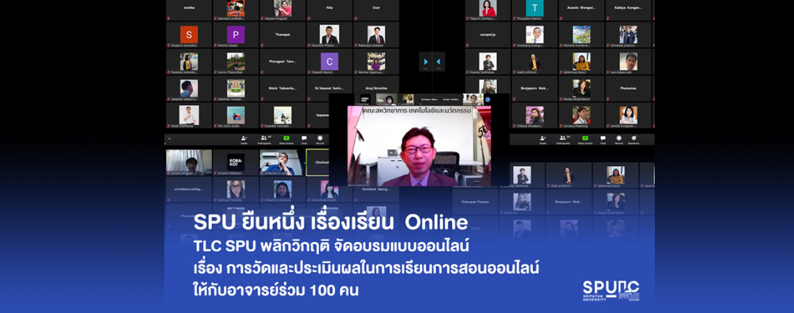
Task: Open Invite in the right Zoom window toolbar
Action: [543, 140]
